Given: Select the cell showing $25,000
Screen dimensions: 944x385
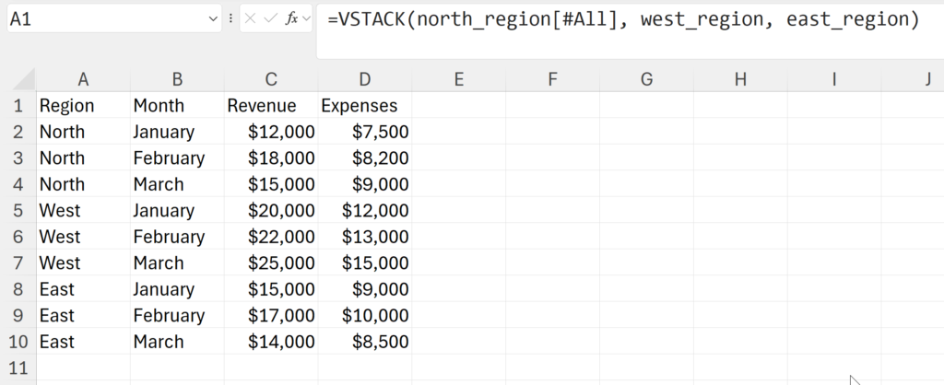Looking at the screenshot, I should pyautogui.click(x=271, y=262).
